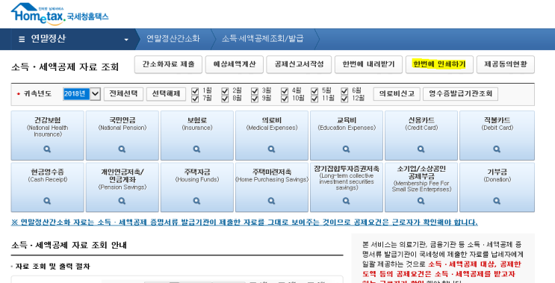Click magnifier under 소기업/소상공인 공제부금 tile
This screenshot has height=283, width=555.
pyautogui.click(x=421, y=201)
